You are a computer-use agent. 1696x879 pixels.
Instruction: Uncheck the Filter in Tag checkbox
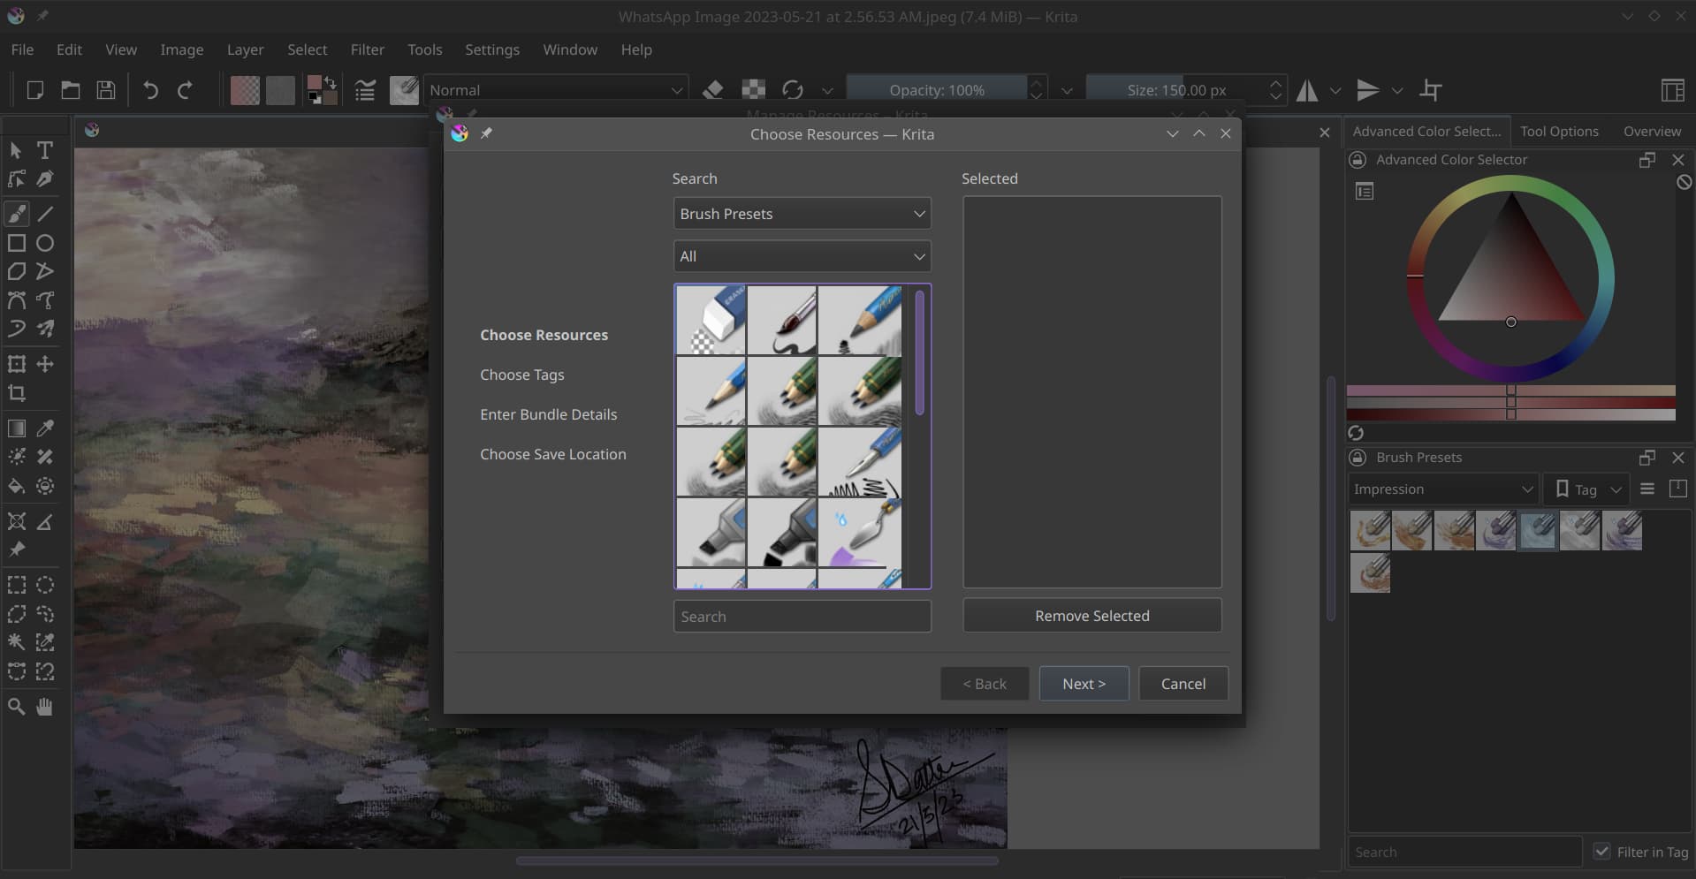point(1601,852)
